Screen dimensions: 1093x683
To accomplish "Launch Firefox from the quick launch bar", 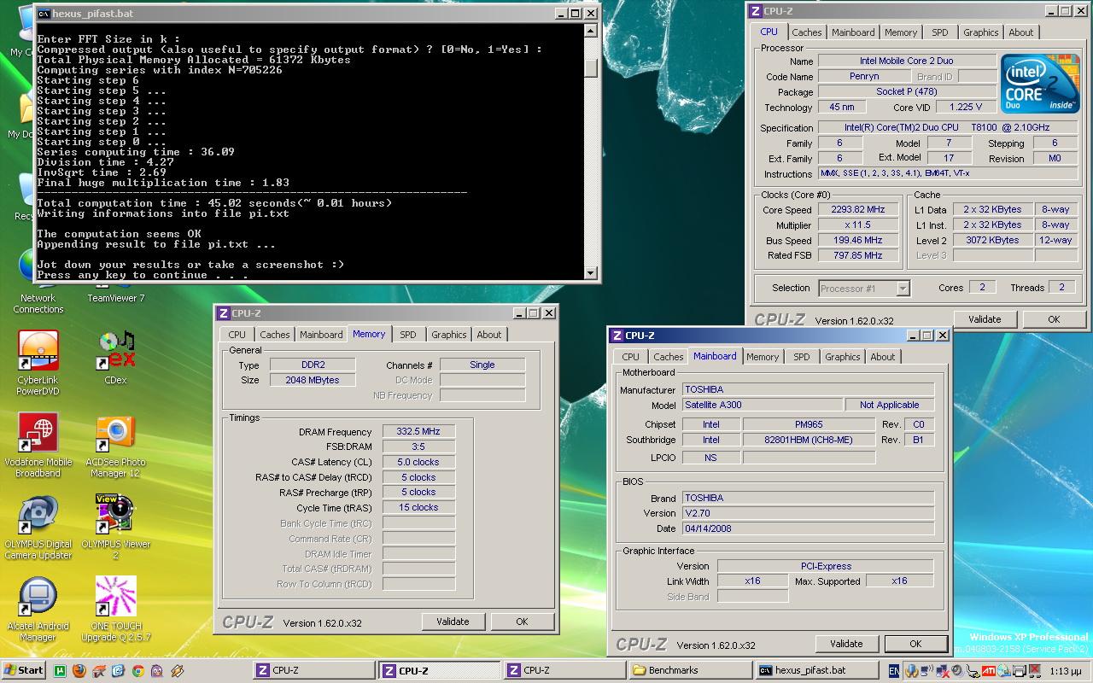I will click(x=79, y=671).
